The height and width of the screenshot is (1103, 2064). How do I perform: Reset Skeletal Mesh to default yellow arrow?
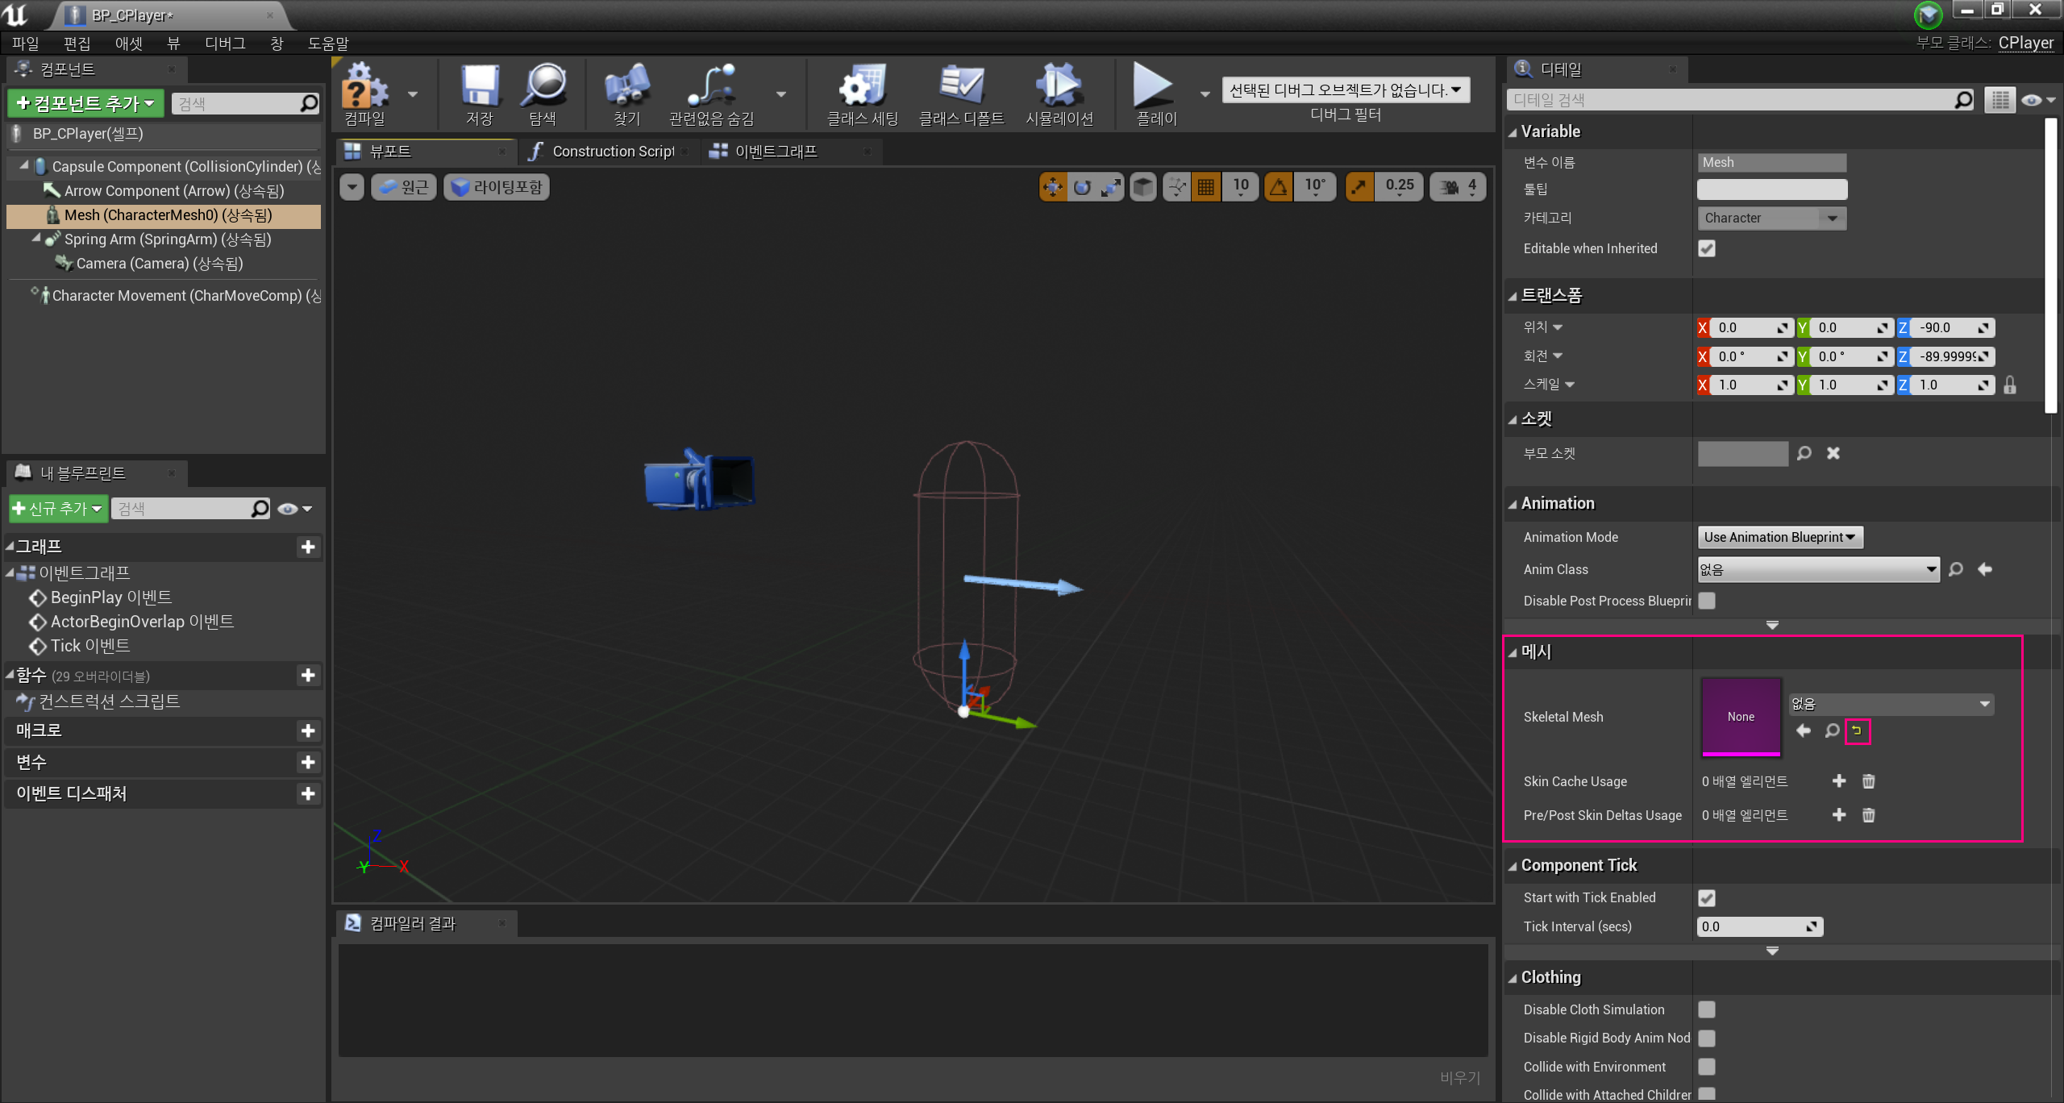[1857, 730]
